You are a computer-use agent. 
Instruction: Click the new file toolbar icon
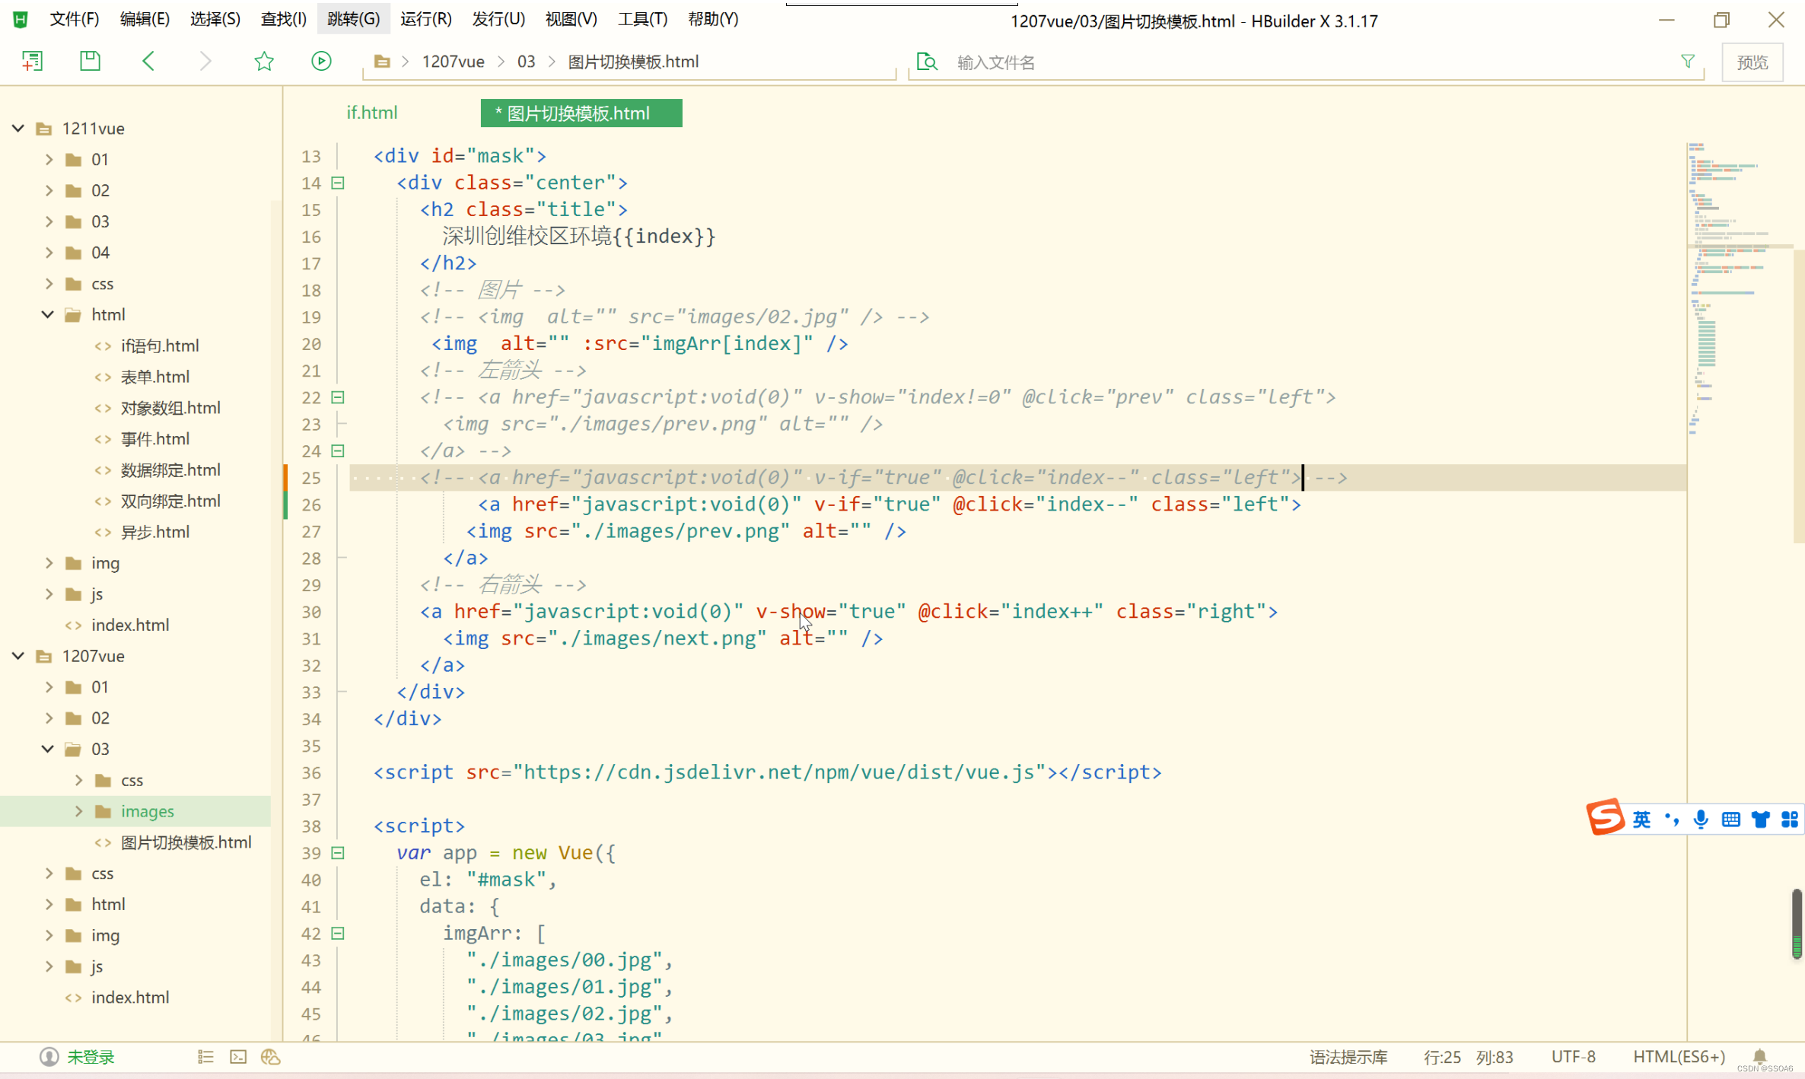32,62
